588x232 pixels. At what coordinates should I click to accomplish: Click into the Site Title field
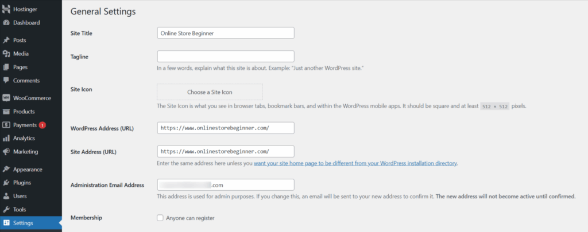[225, 33]
